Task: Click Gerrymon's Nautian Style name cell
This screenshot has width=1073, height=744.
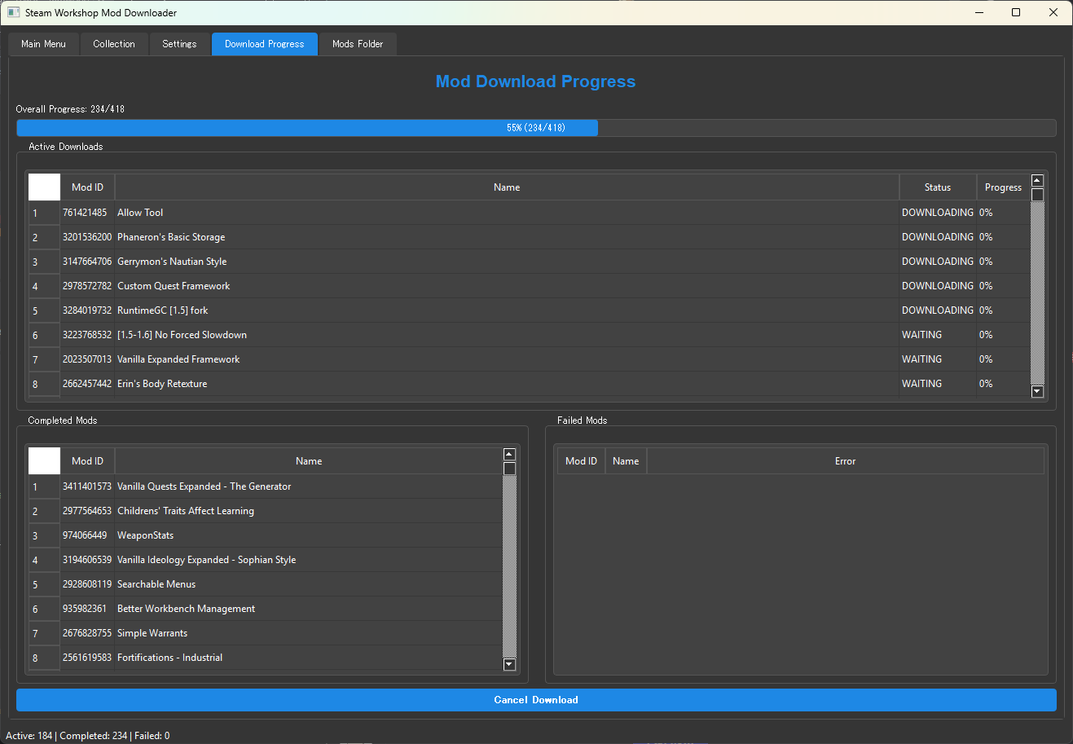Action: (506, 262)
